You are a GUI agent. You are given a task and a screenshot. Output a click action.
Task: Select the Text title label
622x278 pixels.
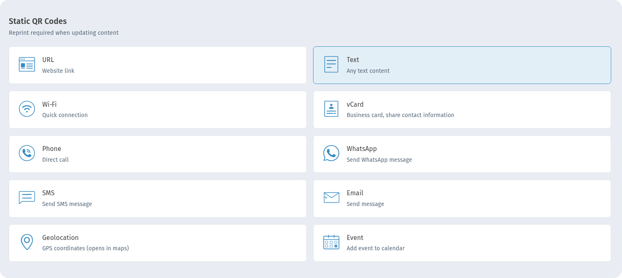point(353,60)
